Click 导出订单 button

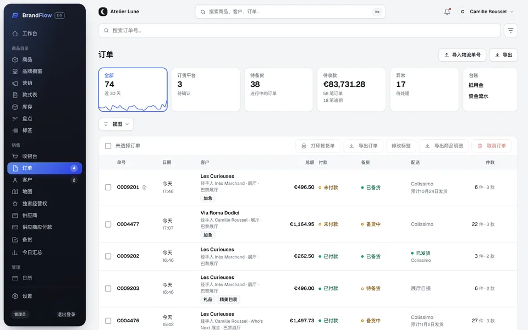363,146
